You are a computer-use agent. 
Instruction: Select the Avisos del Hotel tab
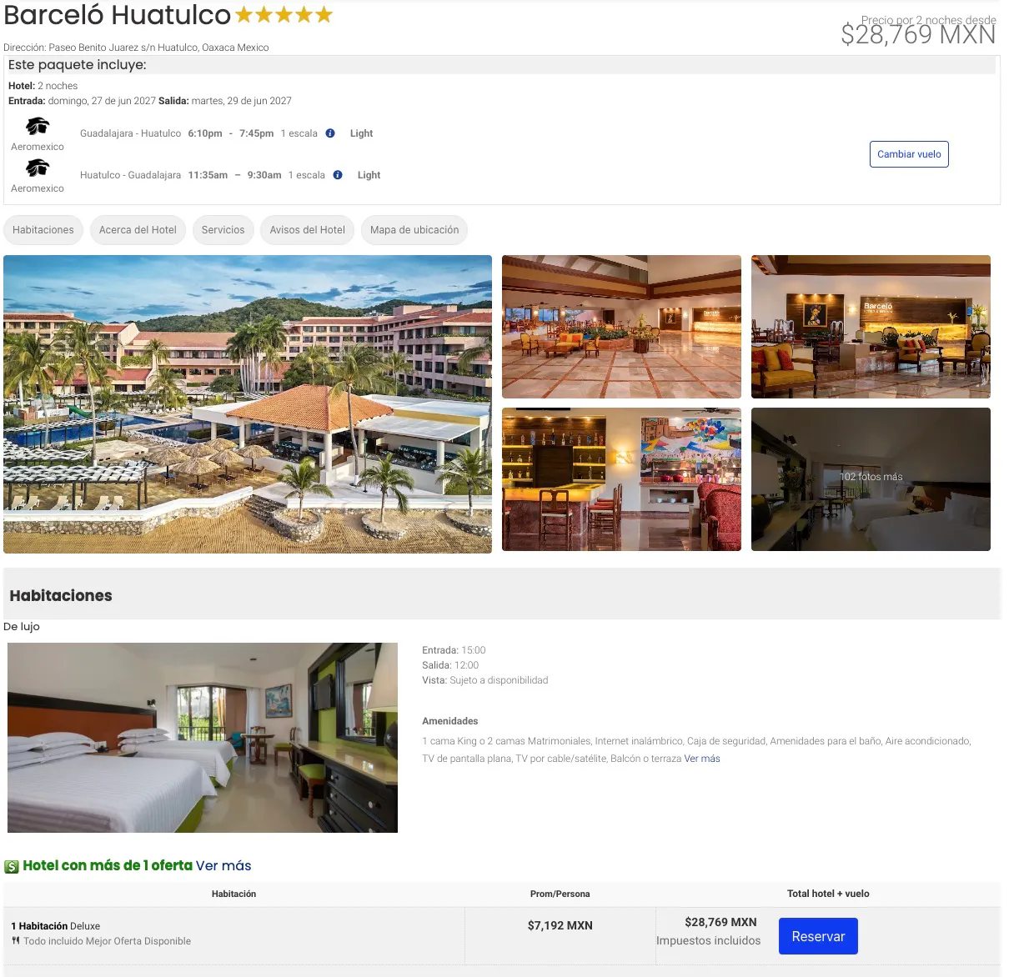(x=307, y=230)
